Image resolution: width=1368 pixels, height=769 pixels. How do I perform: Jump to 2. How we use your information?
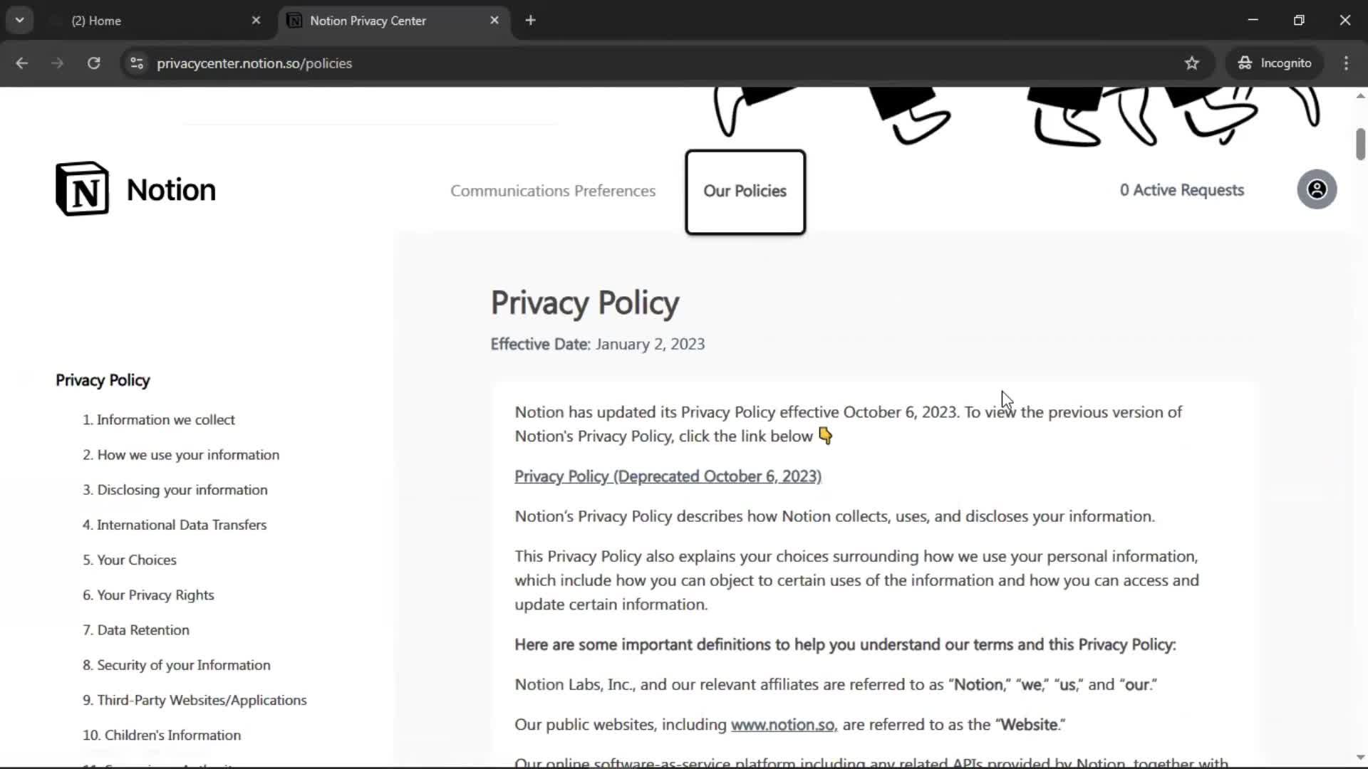[181, 455]
